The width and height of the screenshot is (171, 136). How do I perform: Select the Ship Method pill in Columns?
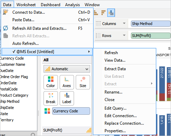150,24
